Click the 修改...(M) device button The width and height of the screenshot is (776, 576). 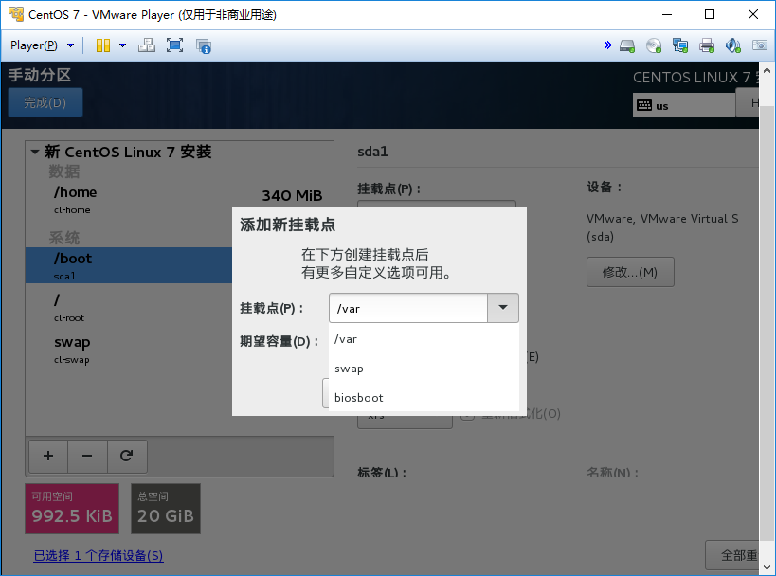(x=630, y=272)
